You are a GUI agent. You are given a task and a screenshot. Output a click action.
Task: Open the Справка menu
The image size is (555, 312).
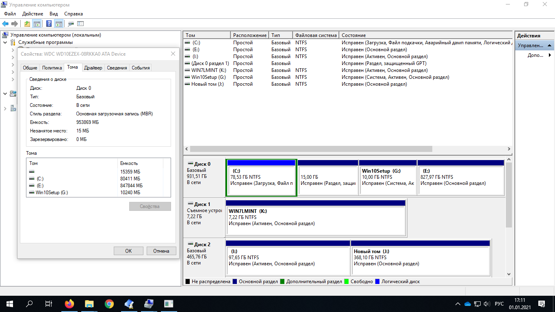tap(74, 14)
